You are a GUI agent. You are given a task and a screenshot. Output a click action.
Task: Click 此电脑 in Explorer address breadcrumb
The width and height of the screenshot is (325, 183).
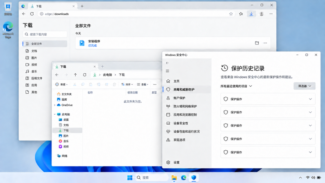tap(107, 75)
